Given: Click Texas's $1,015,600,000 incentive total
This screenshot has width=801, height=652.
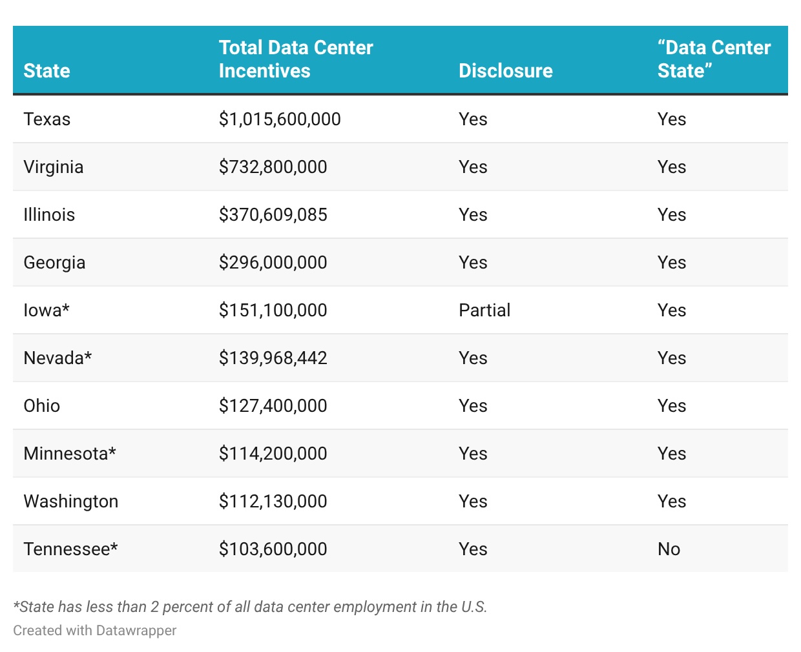Looking at the screenshot, I should click(280, 119).
